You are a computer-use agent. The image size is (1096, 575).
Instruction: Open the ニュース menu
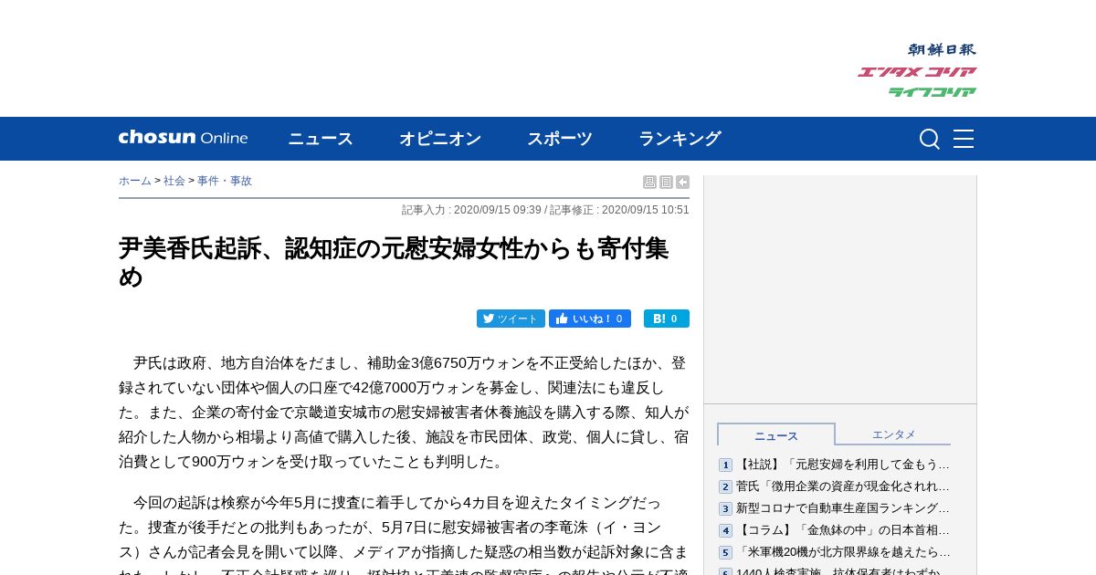pyautogui.click(x=321, y=139)
